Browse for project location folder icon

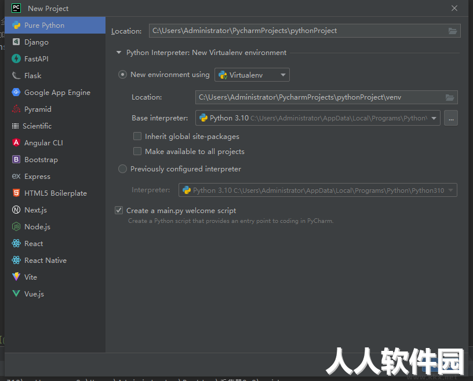(x=453, y=31)
